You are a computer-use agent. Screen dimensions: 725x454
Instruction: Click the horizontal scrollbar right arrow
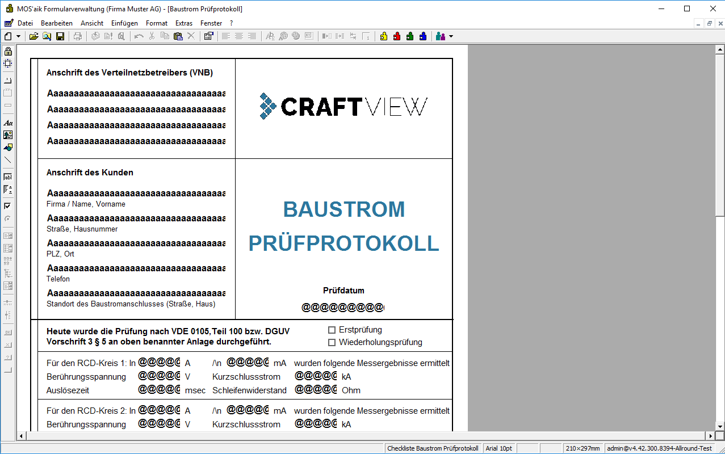(x=710, y=436)
